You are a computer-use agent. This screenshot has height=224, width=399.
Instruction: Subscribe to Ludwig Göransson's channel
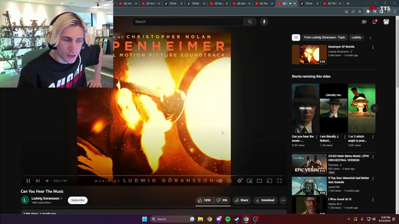click(x=77, y=200)
